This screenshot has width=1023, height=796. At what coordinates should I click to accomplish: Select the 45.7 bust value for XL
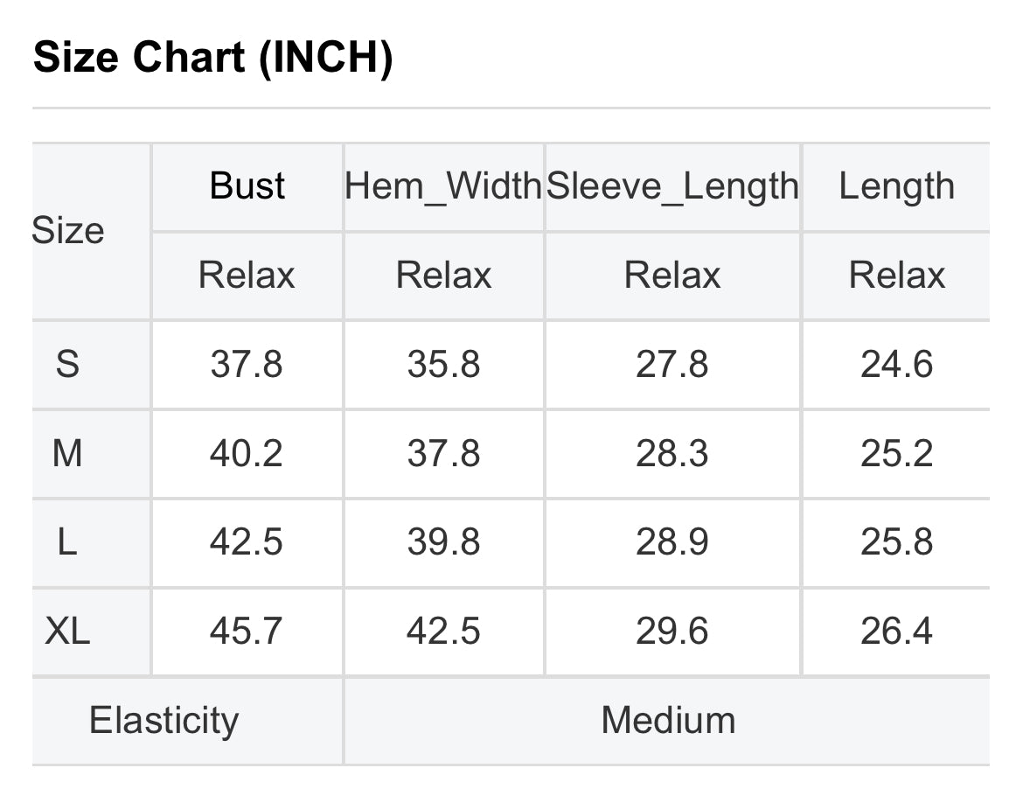click(x=246, y=631)
